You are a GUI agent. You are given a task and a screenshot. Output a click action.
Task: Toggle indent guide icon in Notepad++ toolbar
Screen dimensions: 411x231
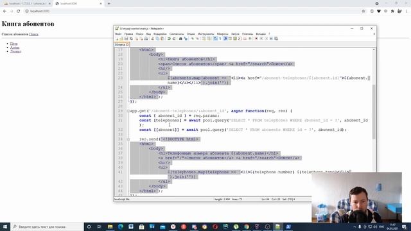coord(225,38)
